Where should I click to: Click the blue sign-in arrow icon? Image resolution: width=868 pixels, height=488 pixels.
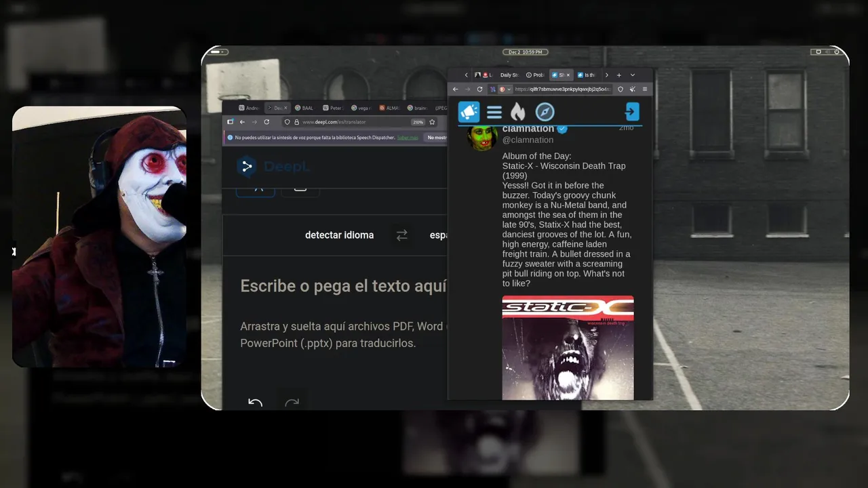[x=632, y=112]
